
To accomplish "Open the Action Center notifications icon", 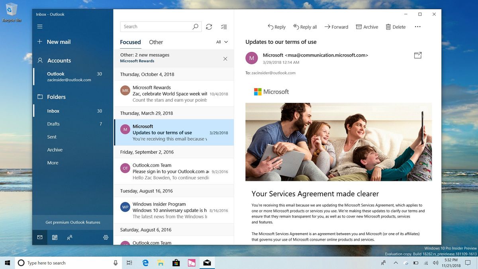I will [468, 263].
